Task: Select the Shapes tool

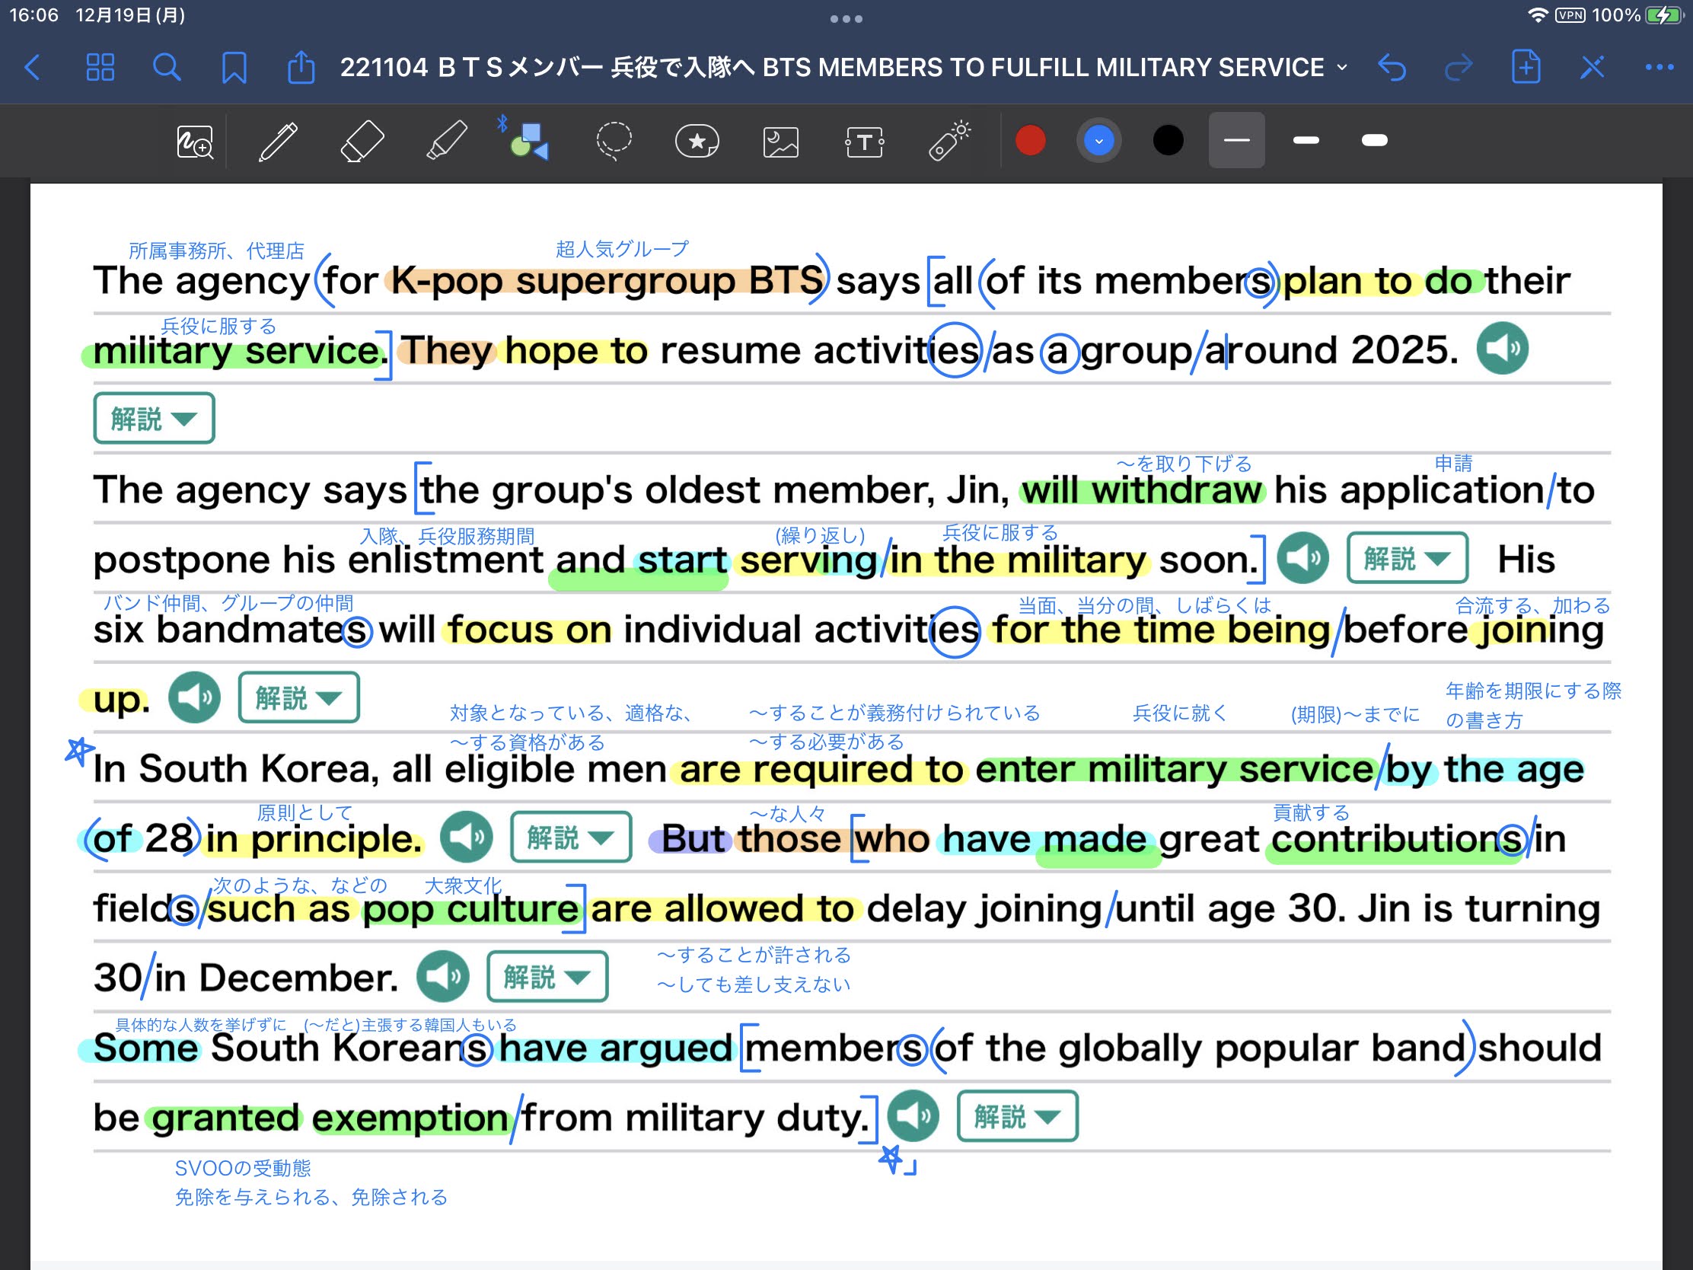Action: [528, 141]
